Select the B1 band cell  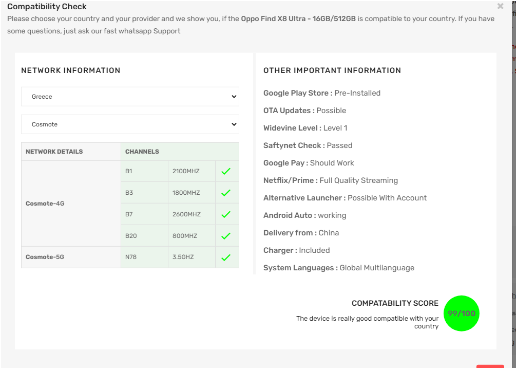[144, 171]
